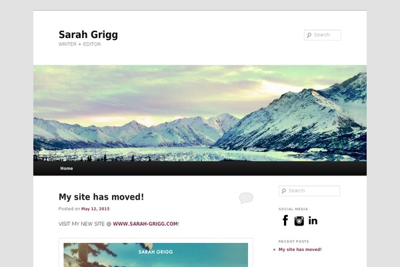The height and width of the screenshot is (267, 400).
Task: Click the comment speech bubble icon
Action: 246,198
